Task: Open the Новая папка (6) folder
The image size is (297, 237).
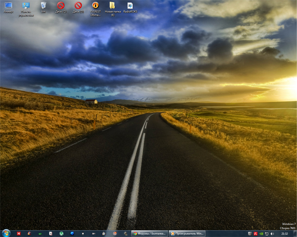Action: [x=113, y=9]
